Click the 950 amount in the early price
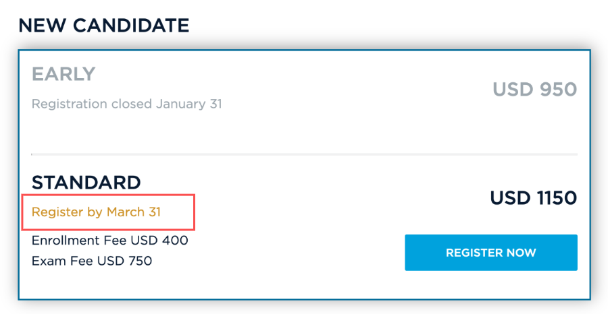 click(x=557, y=89)
